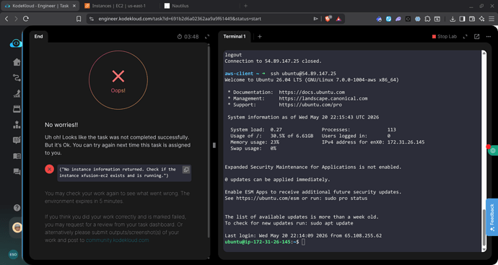The image size is (498, 265).
Task: Open the KodeKloud cloud logo
Action: [x=16, y=43]
